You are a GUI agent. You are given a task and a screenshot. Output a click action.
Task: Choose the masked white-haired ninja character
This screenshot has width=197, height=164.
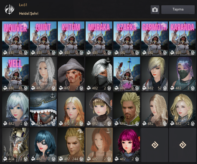(99, 74)
